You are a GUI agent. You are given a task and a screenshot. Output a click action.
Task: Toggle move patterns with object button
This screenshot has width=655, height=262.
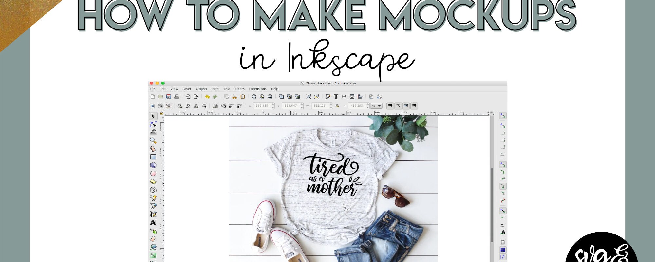(414, 106)
